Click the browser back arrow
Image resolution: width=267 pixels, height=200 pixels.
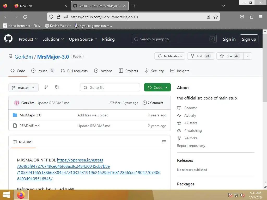tap(6, 17)
